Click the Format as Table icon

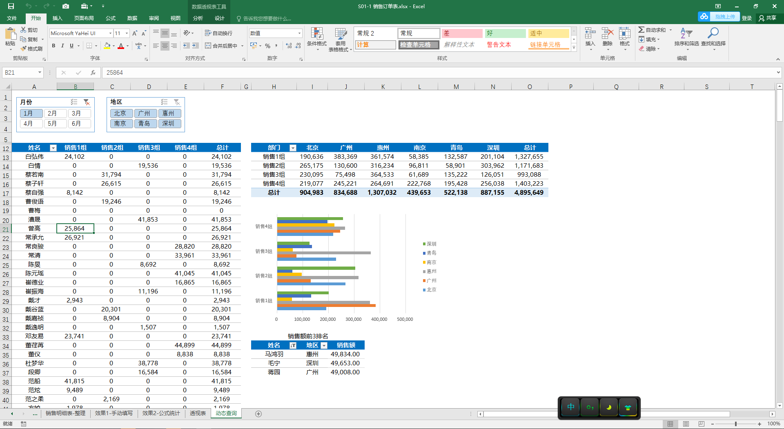tap(340, 34)
